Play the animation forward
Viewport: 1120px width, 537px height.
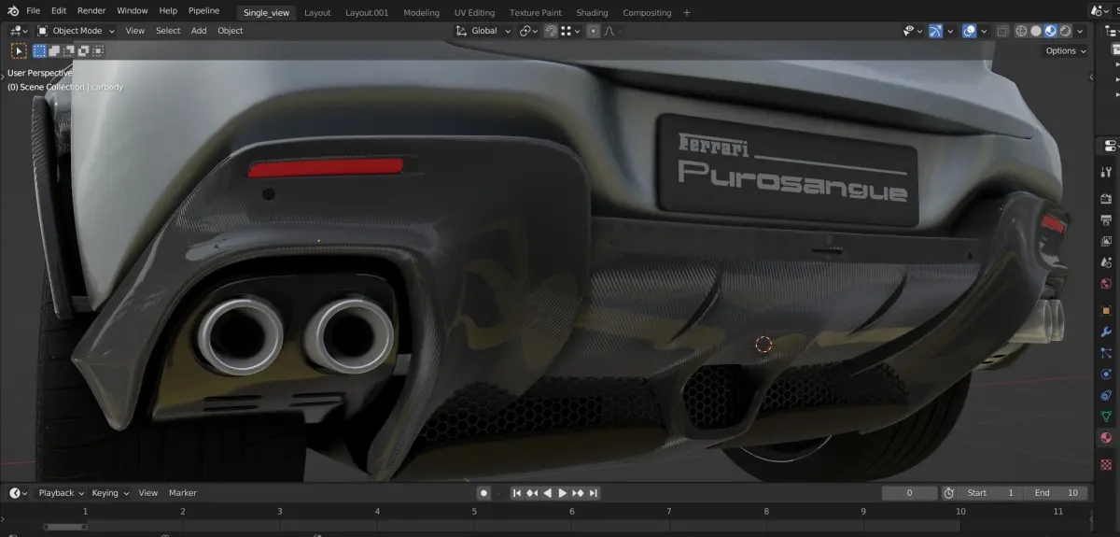(x=563, y=493)
